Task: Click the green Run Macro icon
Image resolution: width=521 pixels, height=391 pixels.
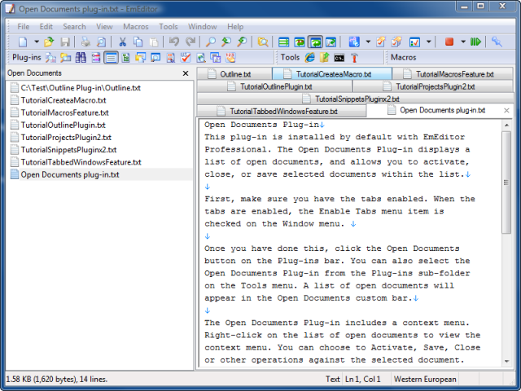Action: [x=475, y=42]
